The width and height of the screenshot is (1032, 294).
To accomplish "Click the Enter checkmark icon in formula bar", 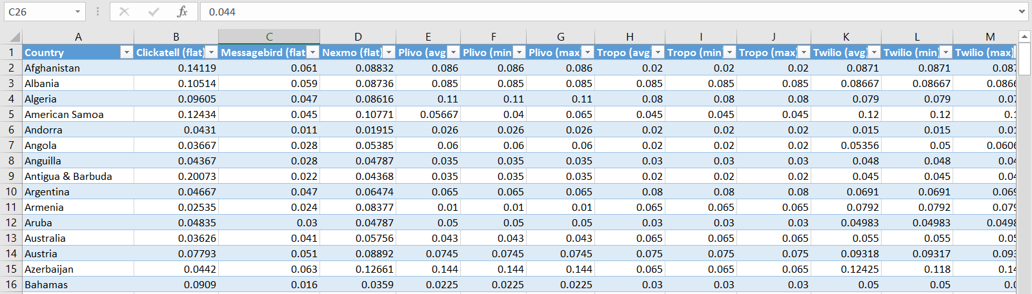I will (x=154, y=12).
